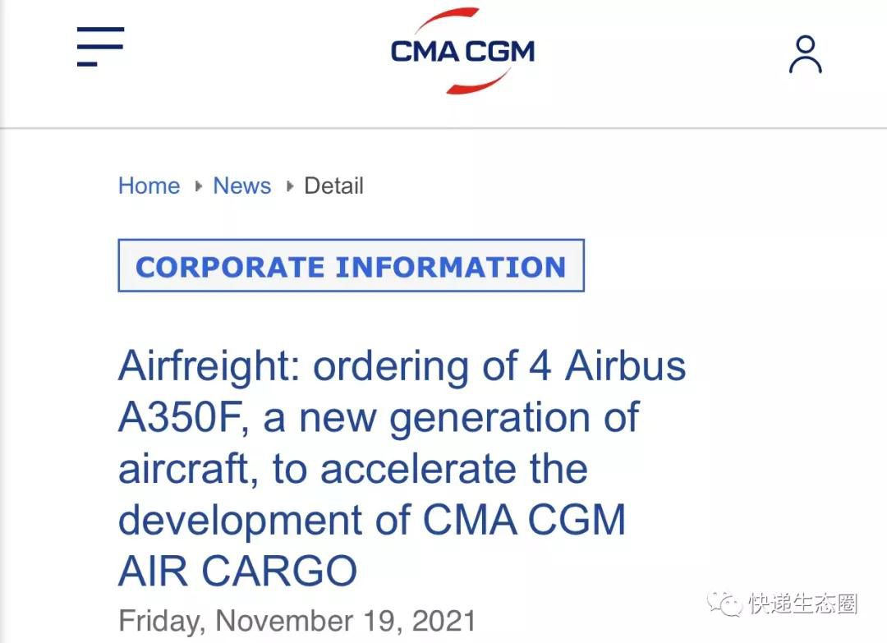Click the arrow between Home and News
This screenshot has height=643, width=887.
click(198, 186)
